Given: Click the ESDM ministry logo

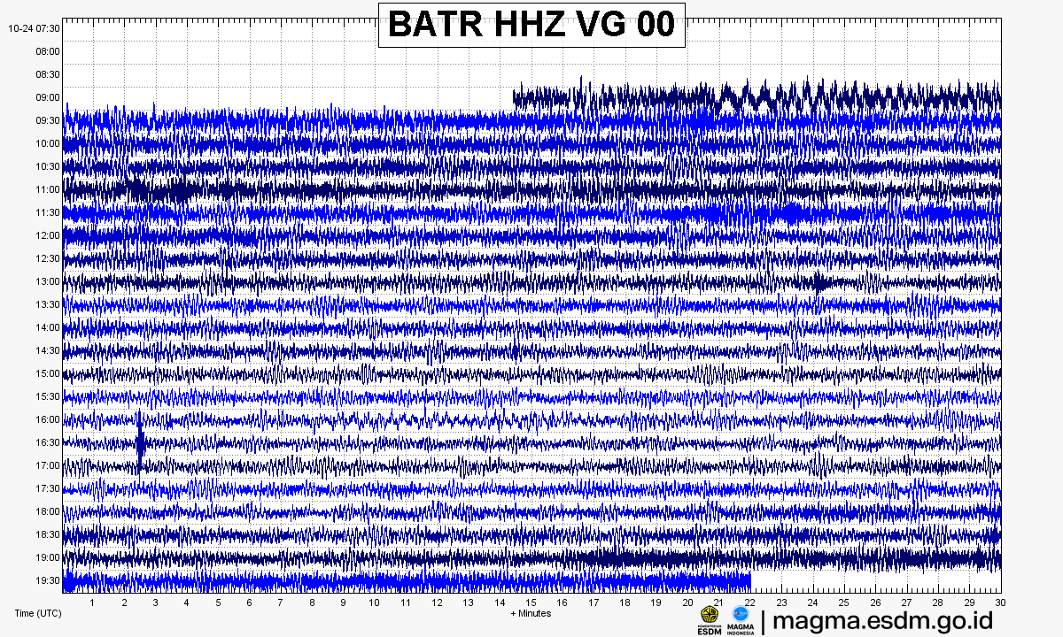Looking at the screenshot, I should [710, 620].
